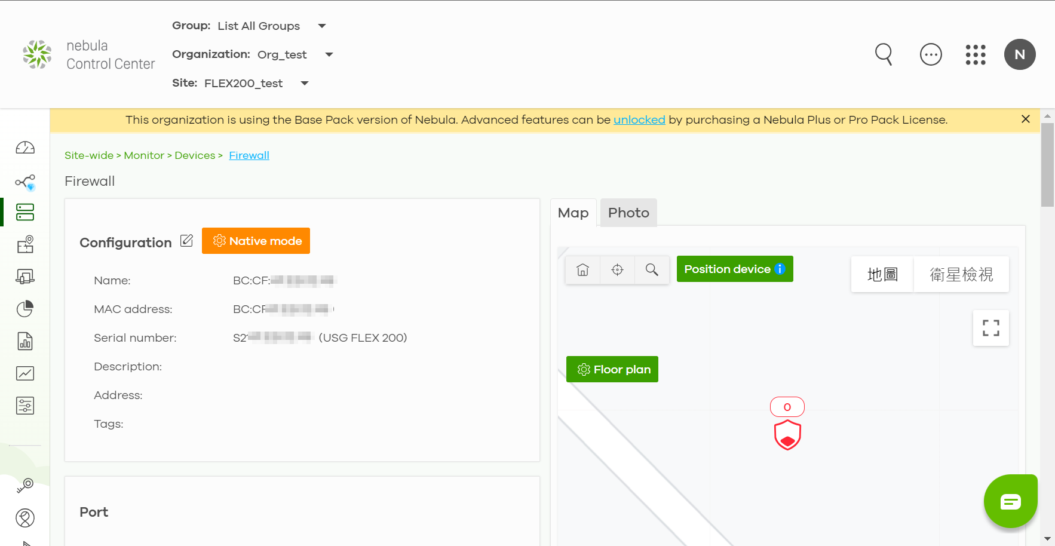Click the map locate crosshair button
The width and height of the screenshot is (1055, 546).
pos(618,270)
